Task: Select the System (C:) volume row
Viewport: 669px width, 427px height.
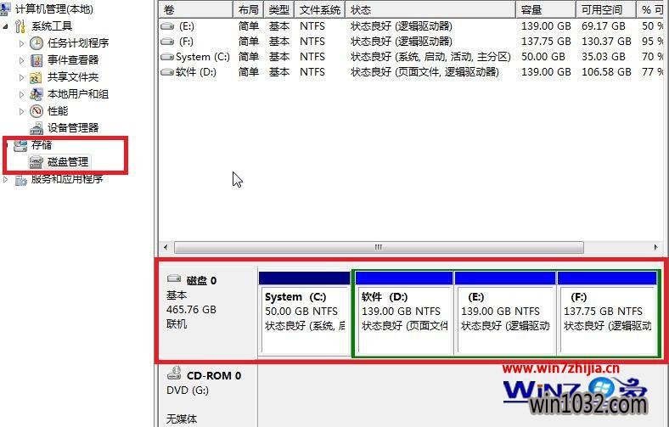Action: (x=194, y=57)
